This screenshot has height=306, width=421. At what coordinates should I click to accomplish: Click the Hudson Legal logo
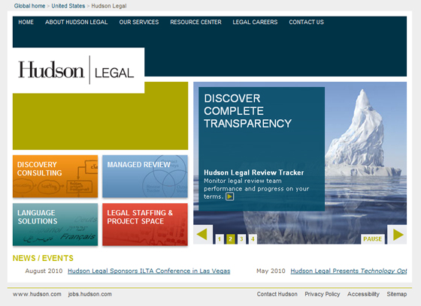coord(76,70)
